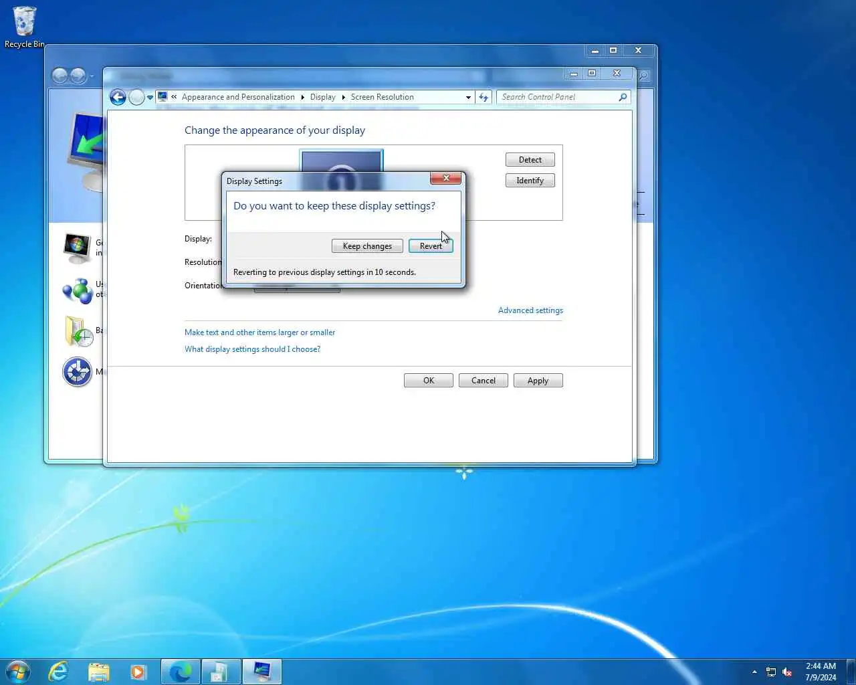This screenshot has height=685, width=856.
Task: Click the 'Display:' label
Action: (x=198, y=239)
